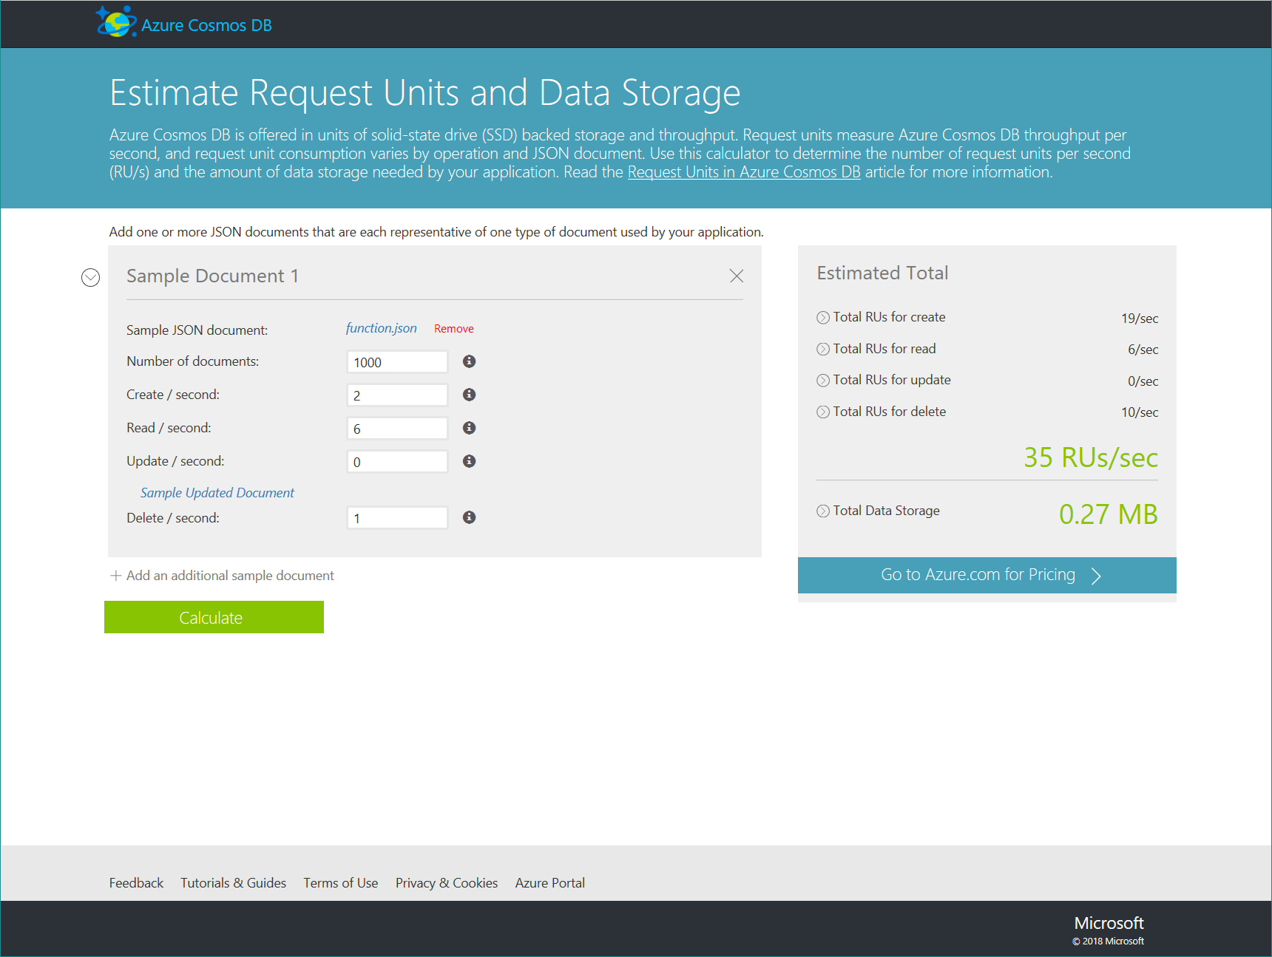Open info icon for Delete / second

pyautogui.click(x=469, y=517)
